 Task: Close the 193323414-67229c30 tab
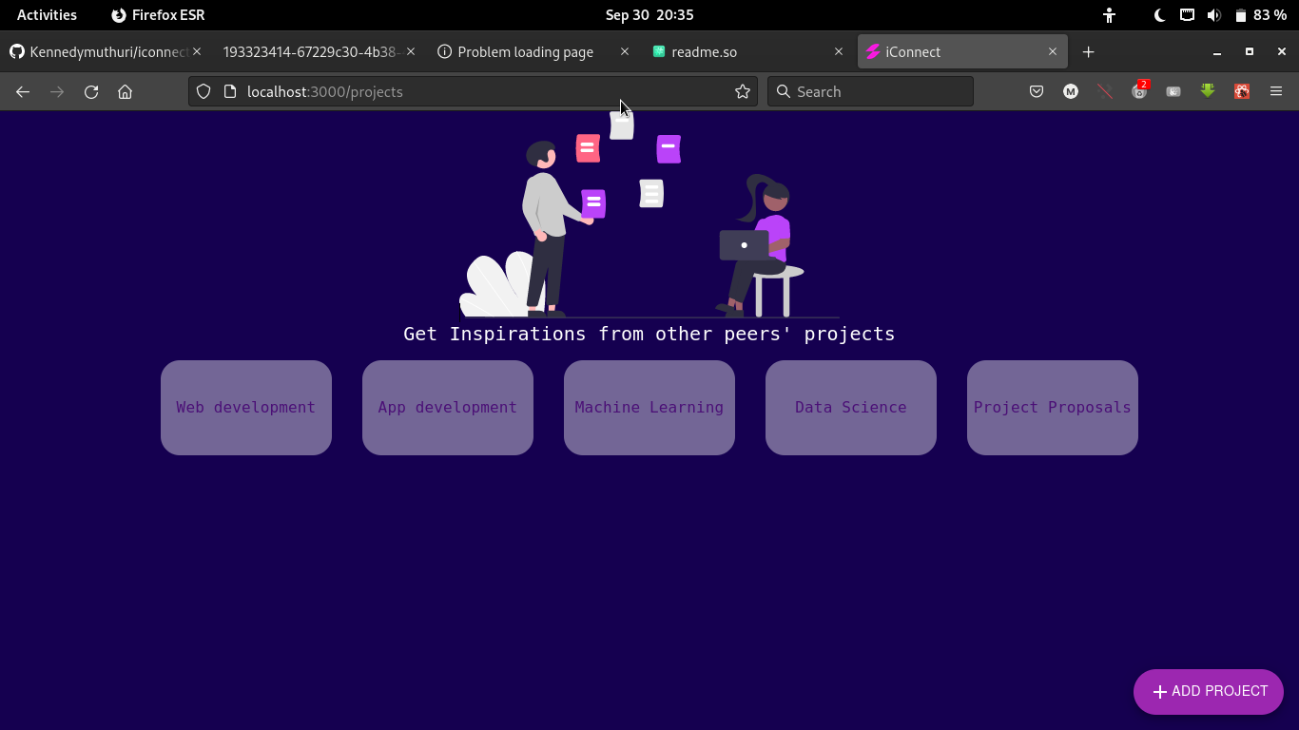(411, 51)
